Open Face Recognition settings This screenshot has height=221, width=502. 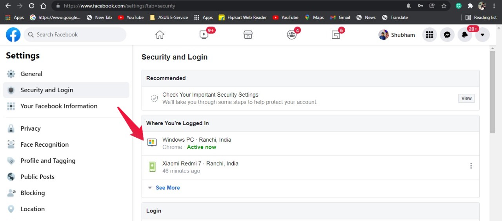click(x=66, y=144)
